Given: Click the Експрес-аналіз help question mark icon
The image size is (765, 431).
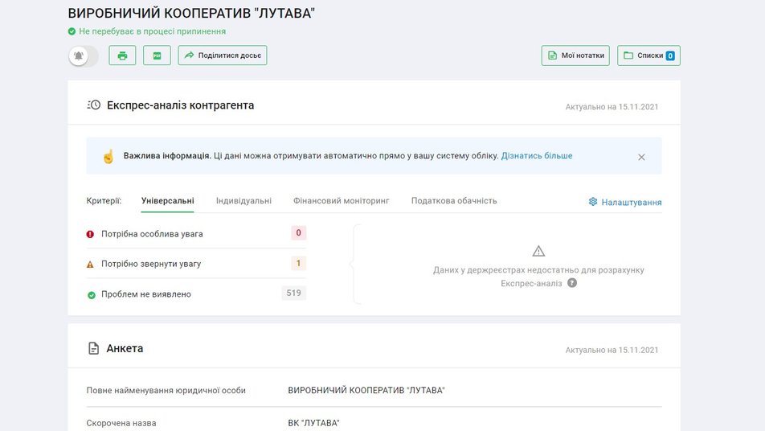Looking at the screenshot, I should (x=572, y=283).
